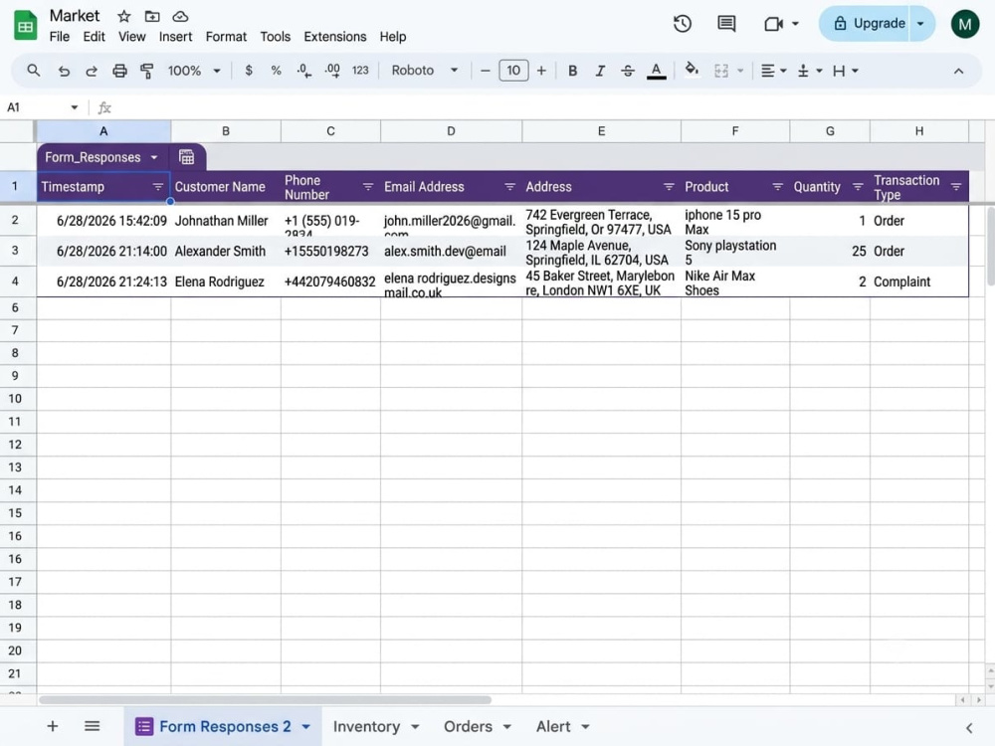Switch to the Alert tab
Image resolution: width=995 pixels, height=746 pixels.
click(x=553, y=726)
